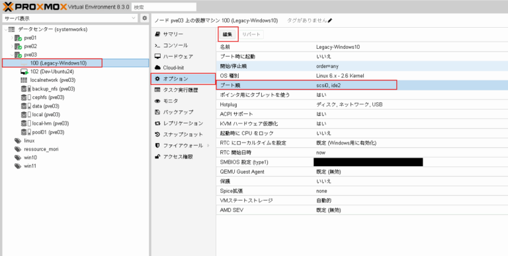Click the datacenter server icon

tap(12, 30)
